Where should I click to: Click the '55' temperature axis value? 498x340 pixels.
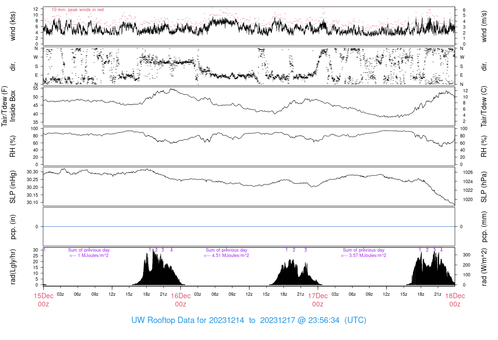point(36,88)
